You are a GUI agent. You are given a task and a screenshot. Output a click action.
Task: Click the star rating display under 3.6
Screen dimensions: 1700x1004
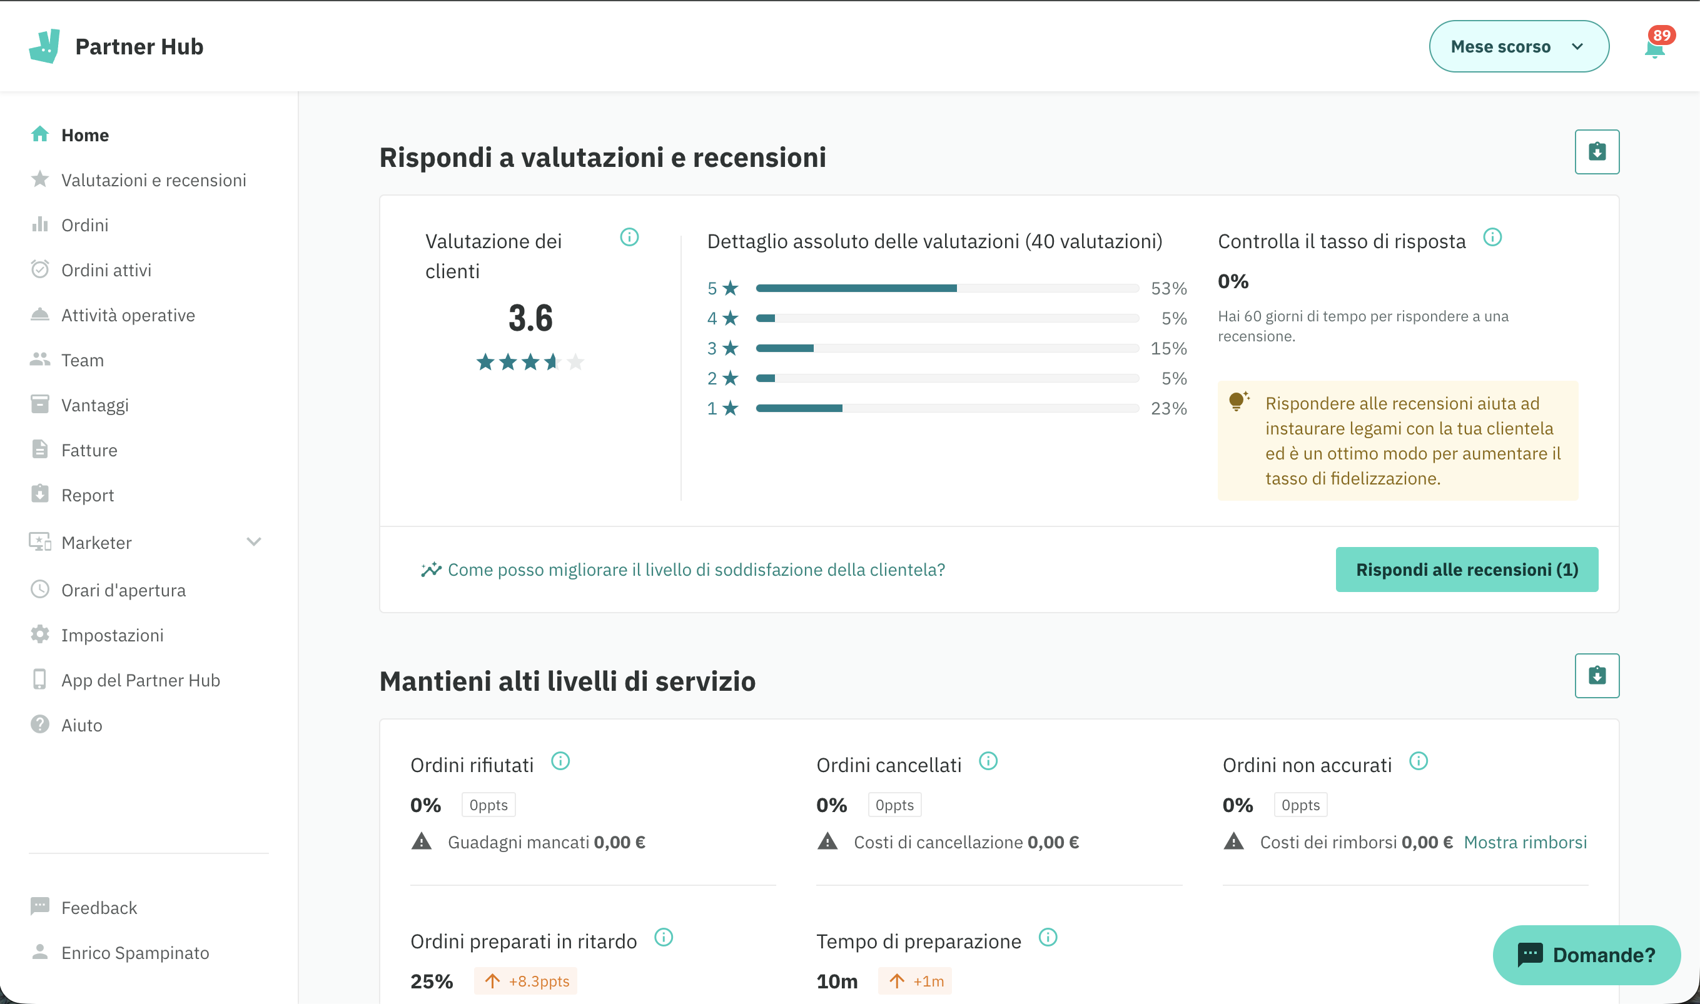[x=530, y=362]
